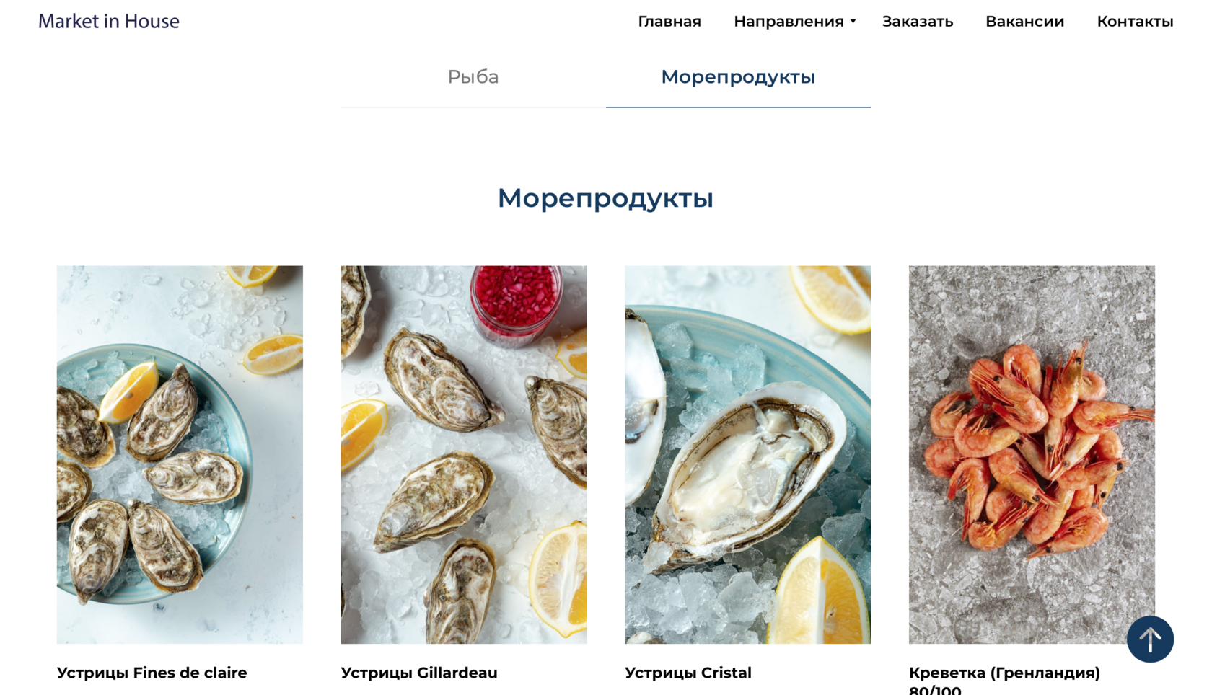Click the scroll-to-top arrow button
1212x695 pixels.
pos(1150,639)
